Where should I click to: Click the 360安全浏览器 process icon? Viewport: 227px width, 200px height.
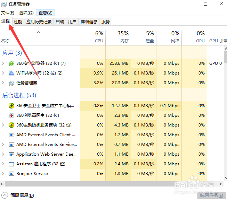point(11,63)
